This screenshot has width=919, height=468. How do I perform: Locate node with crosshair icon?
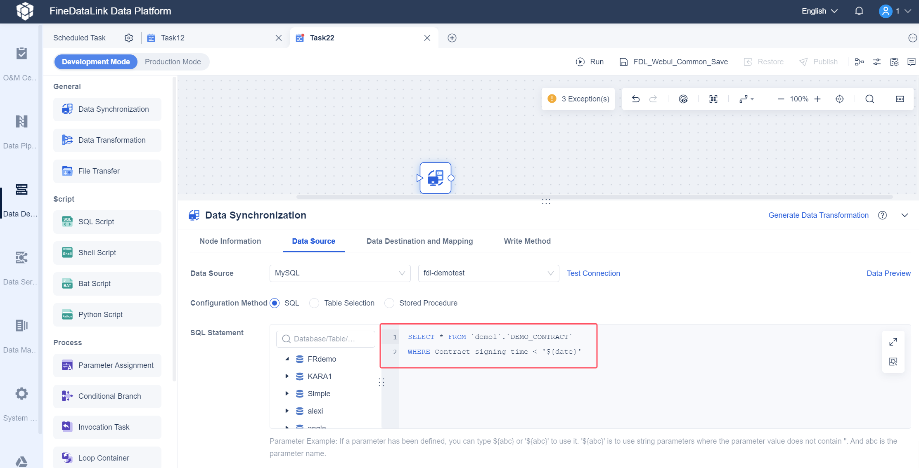coord(840,99)
